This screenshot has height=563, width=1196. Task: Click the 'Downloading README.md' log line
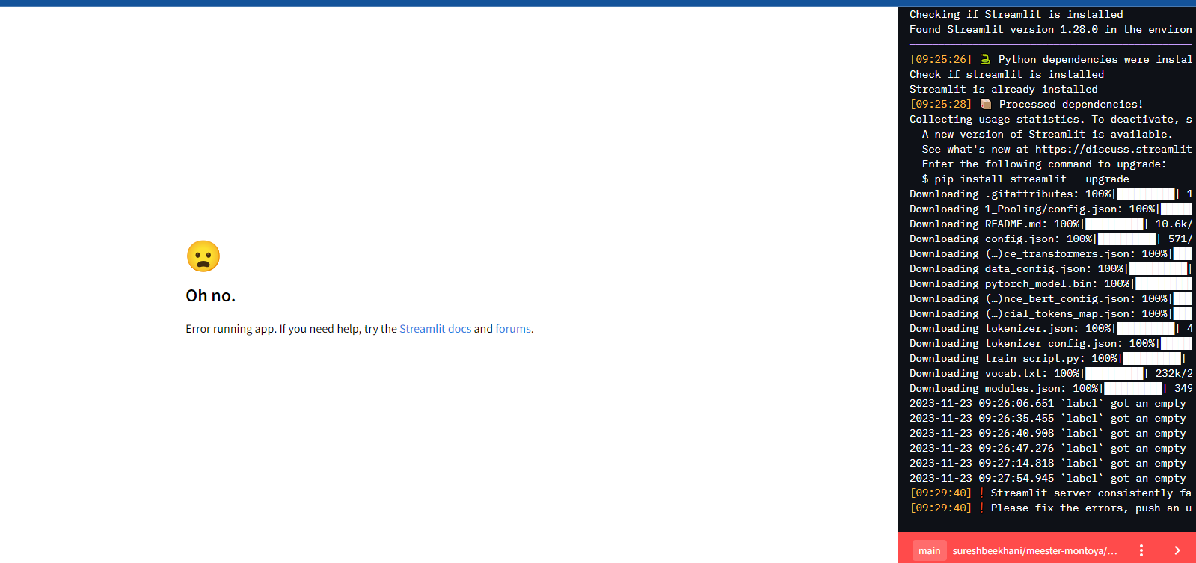(x=1051, y=224)
